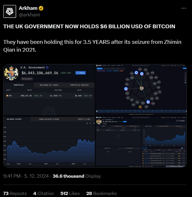The image size is (192, 197).
Task: Select the Binance node at graph bottom
Action: pos(140,107)
